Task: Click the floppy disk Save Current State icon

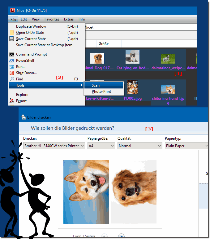Action: click(12, 39)
